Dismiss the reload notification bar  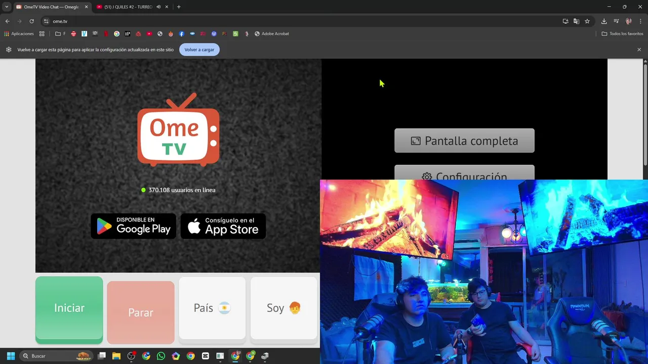click(639, 50)
